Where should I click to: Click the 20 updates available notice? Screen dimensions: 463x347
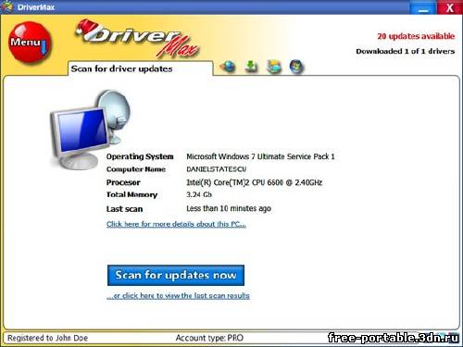[x=416, y=36]
